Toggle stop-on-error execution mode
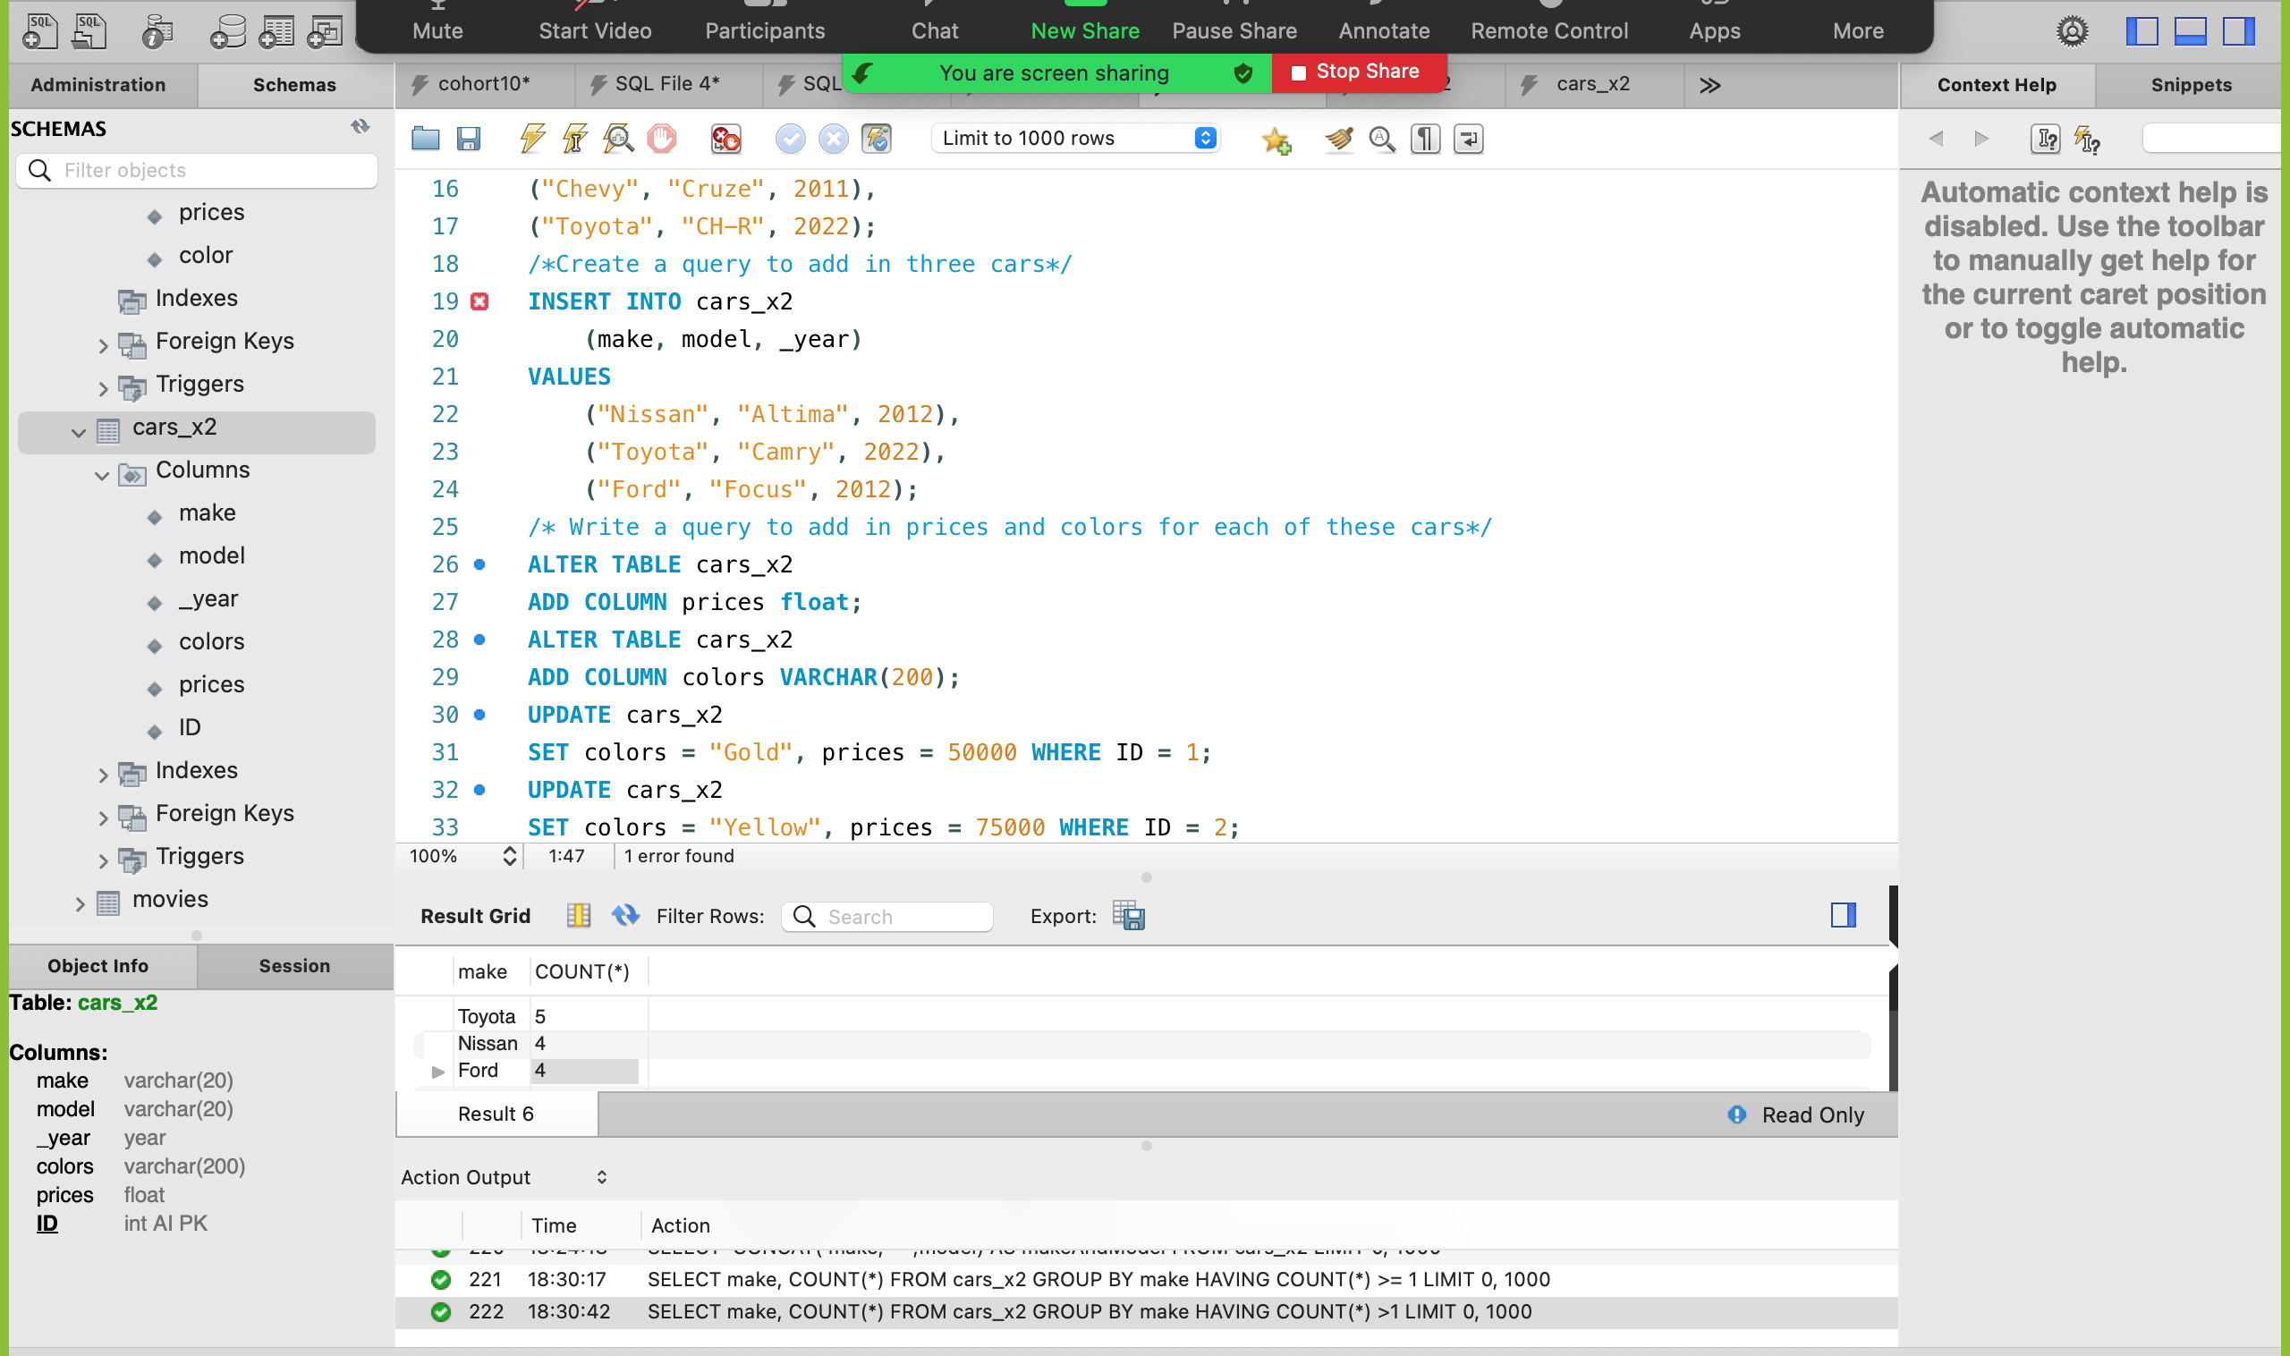The height and width of the screenshot is (1356, 2290). point(725,139)
